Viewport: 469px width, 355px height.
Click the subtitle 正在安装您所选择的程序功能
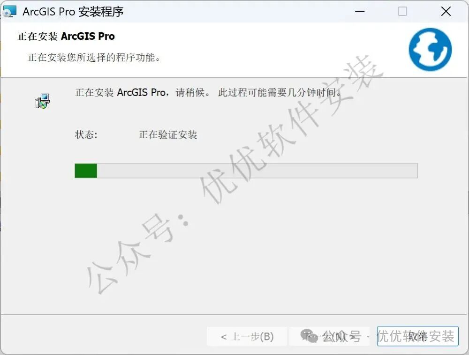[x=94, y=57]
